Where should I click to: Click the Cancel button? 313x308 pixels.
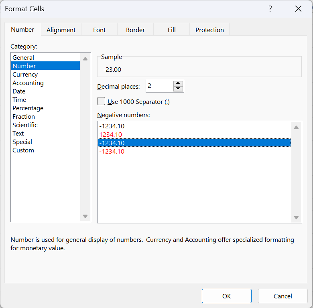tap(283, 296)
